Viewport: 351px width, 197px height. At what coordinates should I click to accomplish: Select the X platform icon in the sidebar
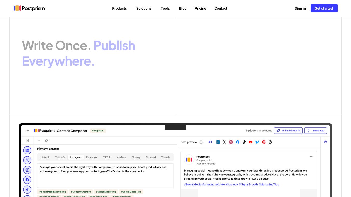(27, 160)
